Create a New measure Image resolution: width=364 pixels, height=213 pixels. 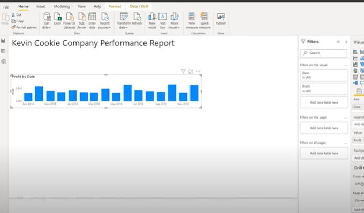click(192, 21)
